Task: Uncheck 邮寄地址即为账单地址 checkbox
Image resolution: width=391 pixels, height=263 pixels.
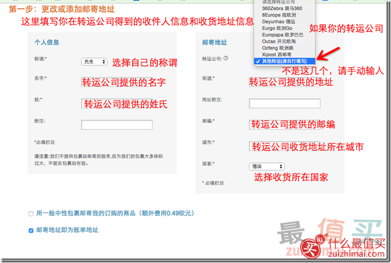Action: tap(31, 230)
